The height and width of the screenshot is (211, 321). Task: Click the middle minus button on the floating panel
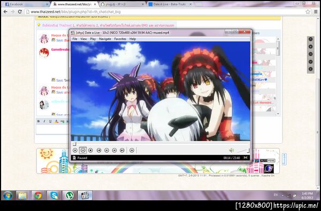[310, 54]
